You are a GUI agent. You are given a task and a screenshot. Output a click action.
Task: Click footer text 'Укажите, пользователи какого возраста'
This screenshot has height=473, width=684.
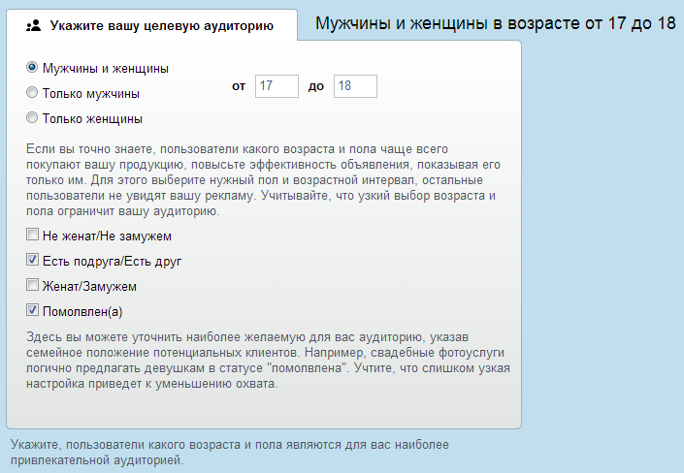pyautogui.click(x=229, y=452)
